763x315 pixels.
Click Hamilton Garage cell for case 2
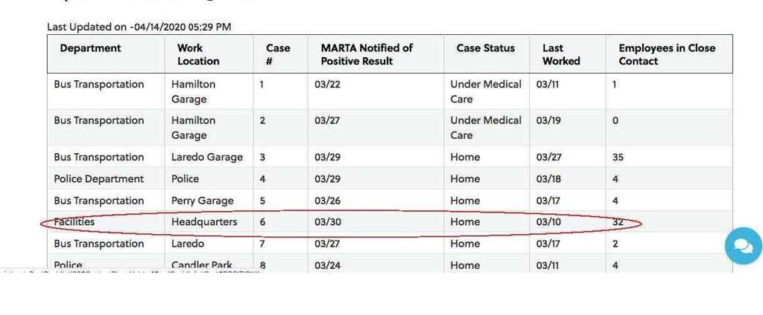click(193, 128)
